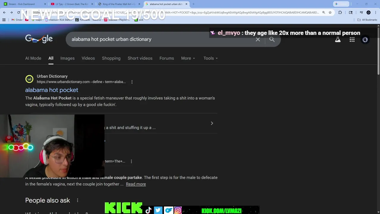Select the Images search tab
Image resolution: width=380 pixels, height=214 pixels.
pyautogui.click(x=67, y=58)
